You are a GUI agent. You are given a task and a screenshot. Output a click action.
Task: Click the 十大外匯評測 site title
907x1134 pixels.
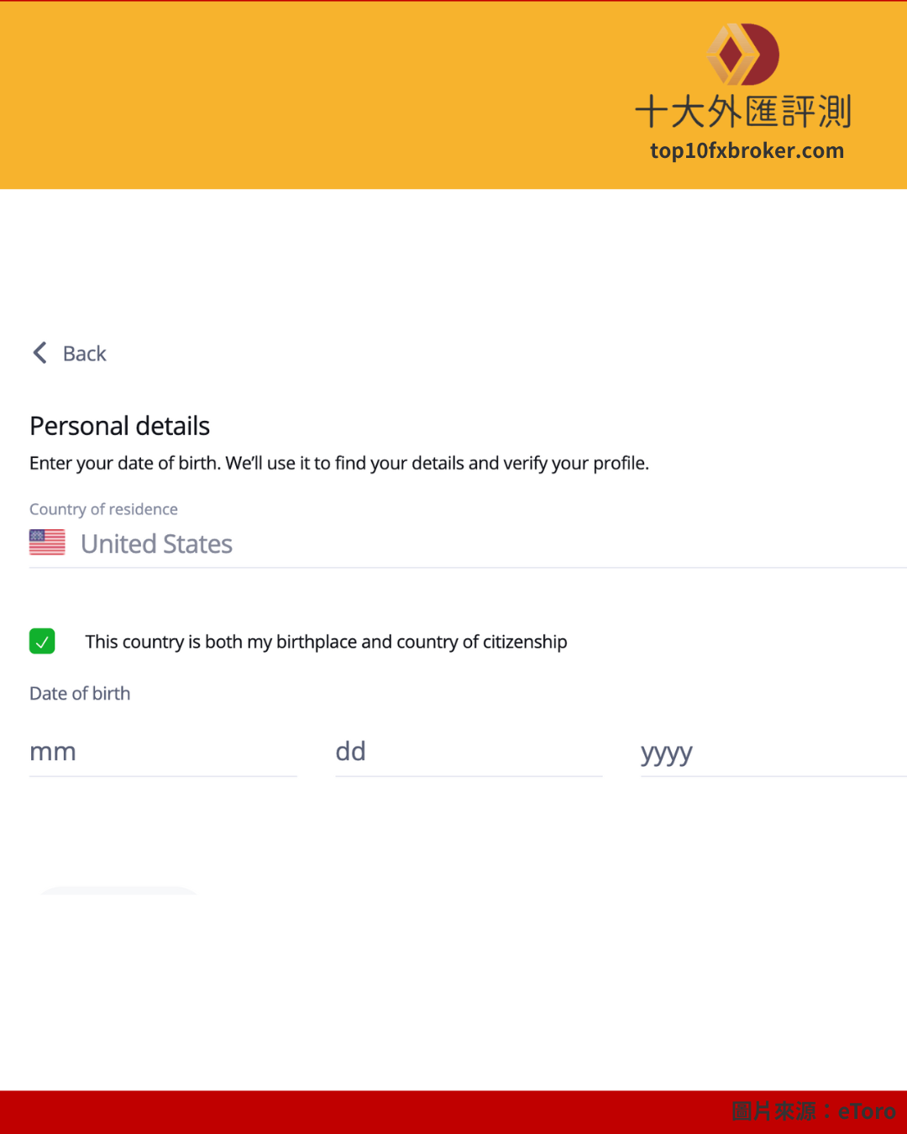tap(743, 112)
